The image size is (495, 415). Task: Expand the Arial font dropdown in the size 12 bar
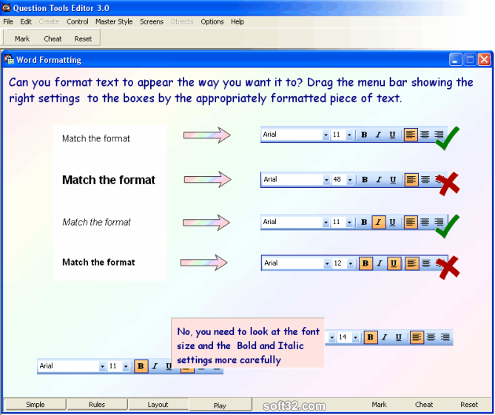[x=327, y=263]
